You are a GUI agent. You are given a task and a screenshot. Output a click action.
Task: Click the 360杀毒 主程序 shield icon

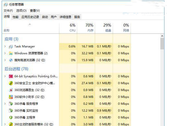click(11, 118)
